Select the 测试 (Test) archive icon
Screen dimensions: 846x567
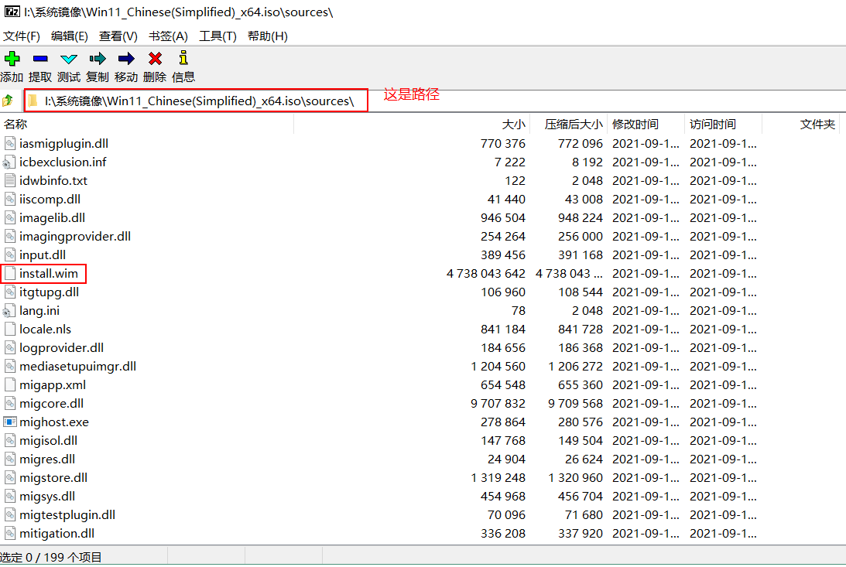coord(68,58)
